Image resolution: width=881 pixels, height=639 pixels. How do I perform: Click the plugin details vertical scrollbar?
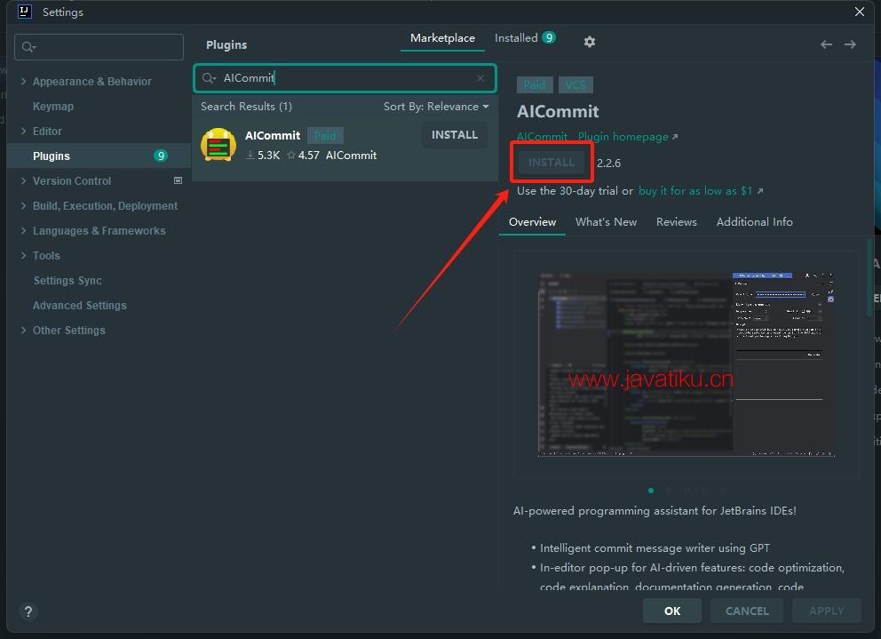(869, 278)
